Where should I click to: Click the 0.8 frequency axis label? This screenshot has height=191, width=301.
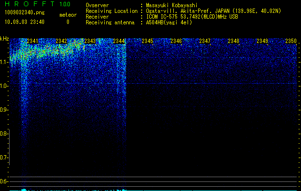(x=4, y=134)
